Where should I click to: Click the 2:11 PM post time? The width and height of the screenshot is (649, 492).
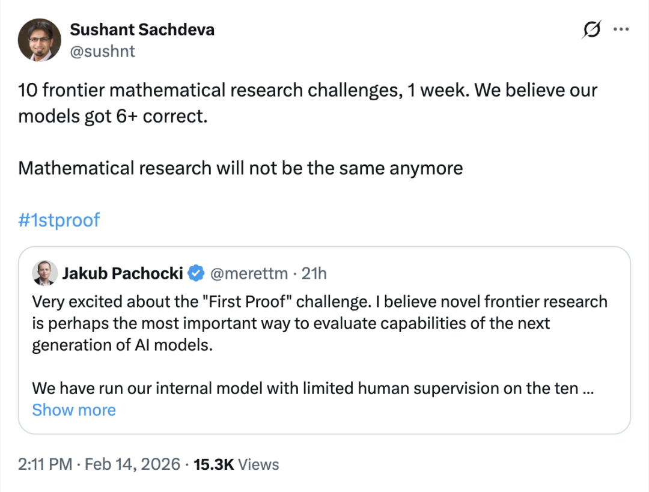click(x=45, y=464)
